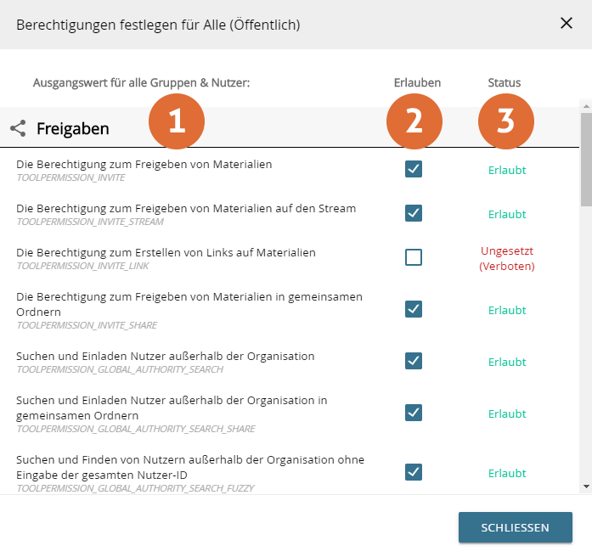Enable the TOOLPERMISSION_INVITE_LINK checkbox
This screenshot has width=592, height=557.
click(414, 257)
